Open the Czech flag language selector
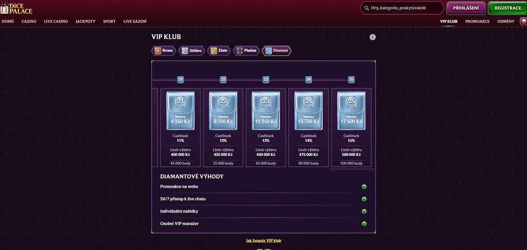 click(x=523, y=21)
